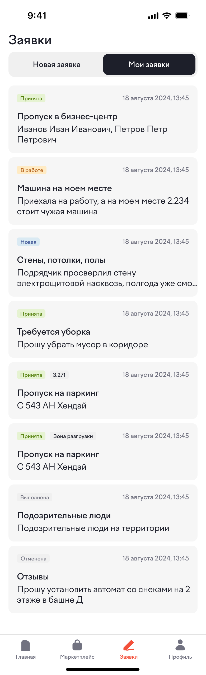Tap the 3.271 tag on Пропуск на паркинг
The height and width of the screenshot is (675, 206).
coord(59,374)
